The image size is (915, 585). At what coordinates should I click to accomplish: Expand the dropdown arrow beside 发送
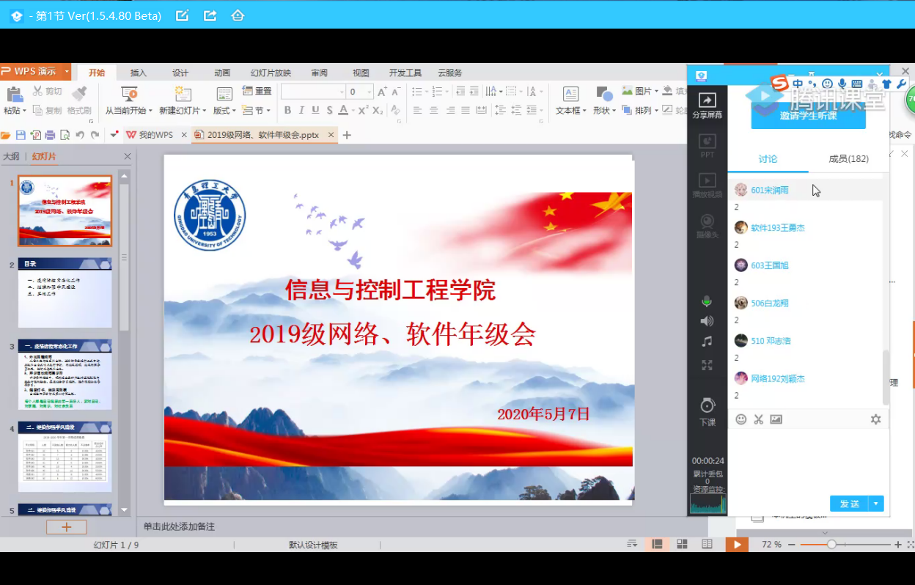point(876,504)
